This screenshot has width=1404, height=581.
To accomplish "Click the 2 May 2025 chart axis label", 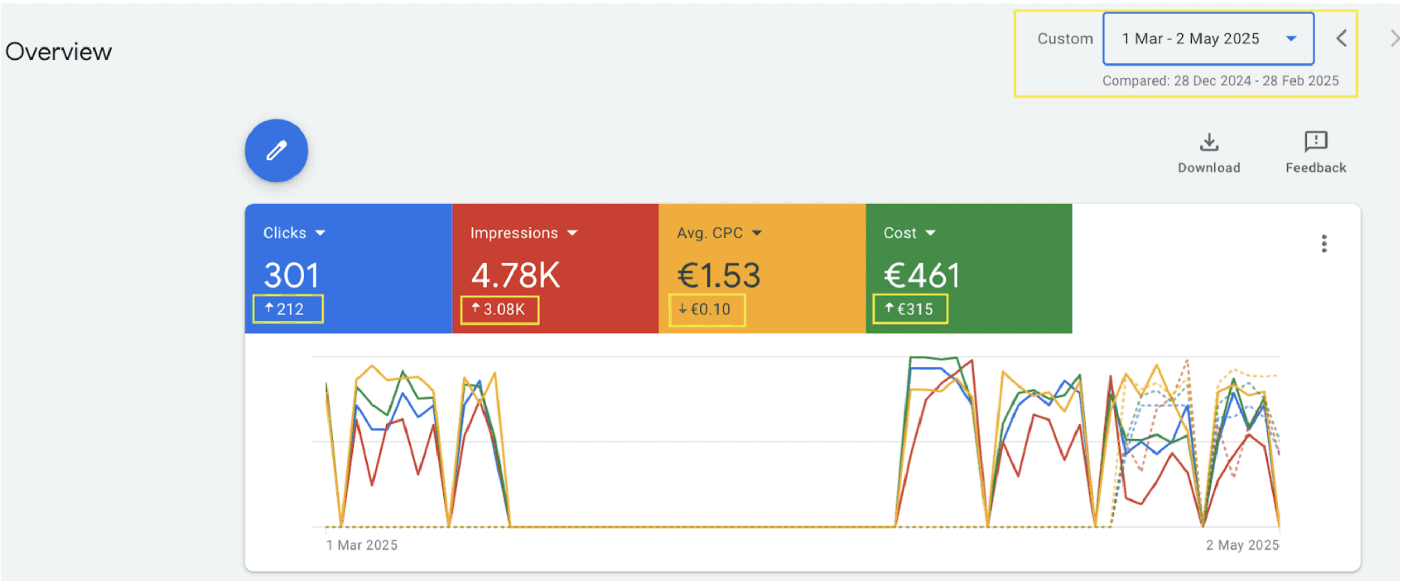I will (1242, 545).
